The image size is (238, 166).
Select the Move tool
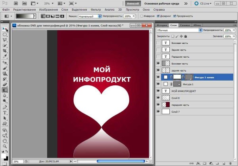tap(5, 29)
